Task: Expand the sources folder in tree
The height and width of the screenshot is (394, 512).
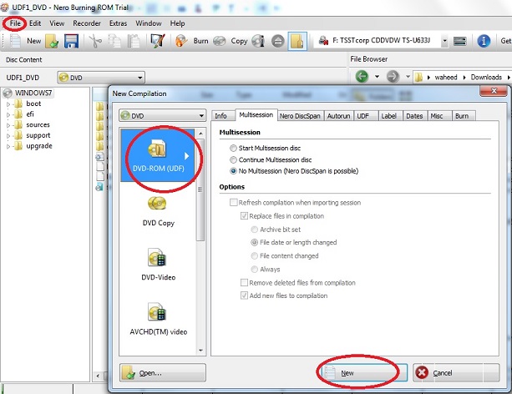Action: [8, 125]
